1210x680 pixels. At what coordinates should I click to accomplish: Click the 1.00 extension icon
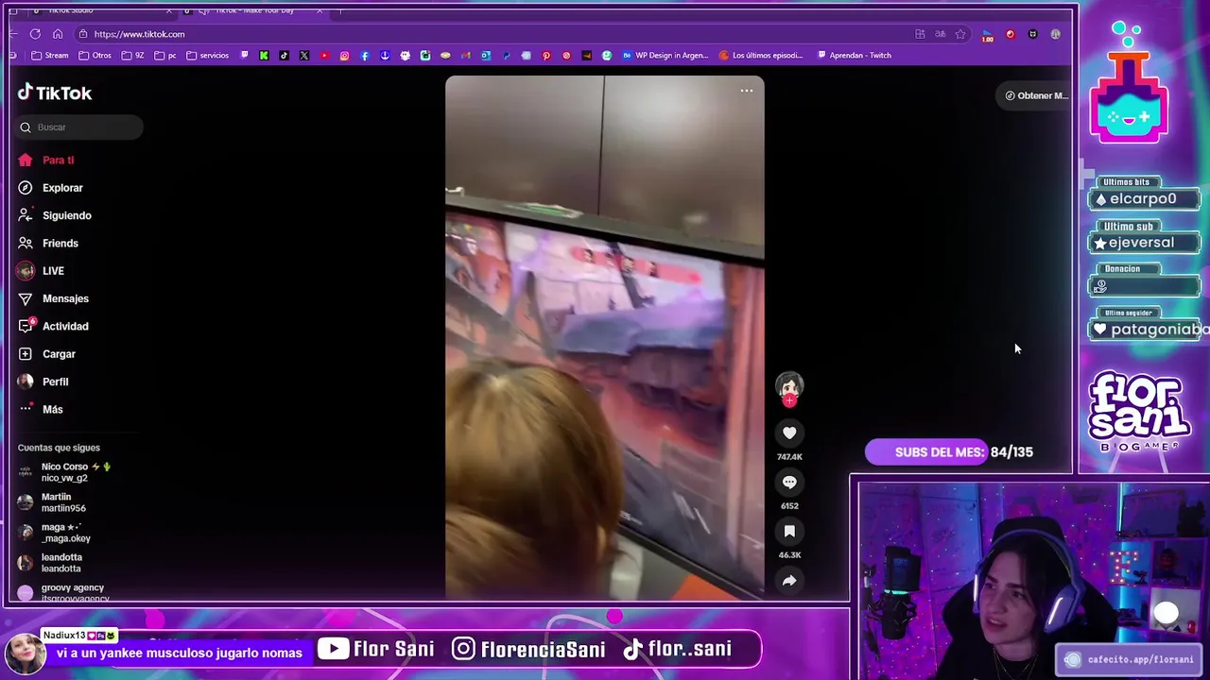[987, 35]
